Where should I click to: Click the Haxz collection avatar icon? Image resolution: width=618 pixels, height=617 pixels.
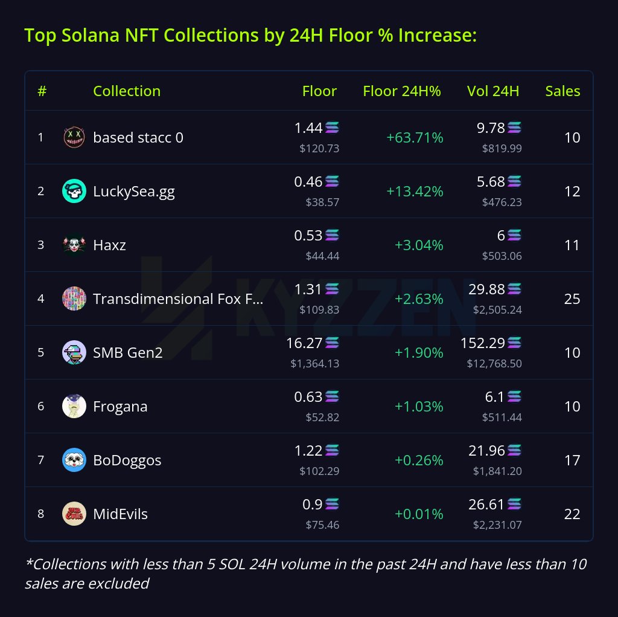click(x=74, y=245)
